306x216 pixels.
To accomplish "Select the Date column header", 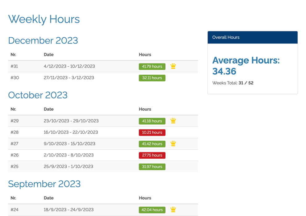I will (x=49, y=54).
